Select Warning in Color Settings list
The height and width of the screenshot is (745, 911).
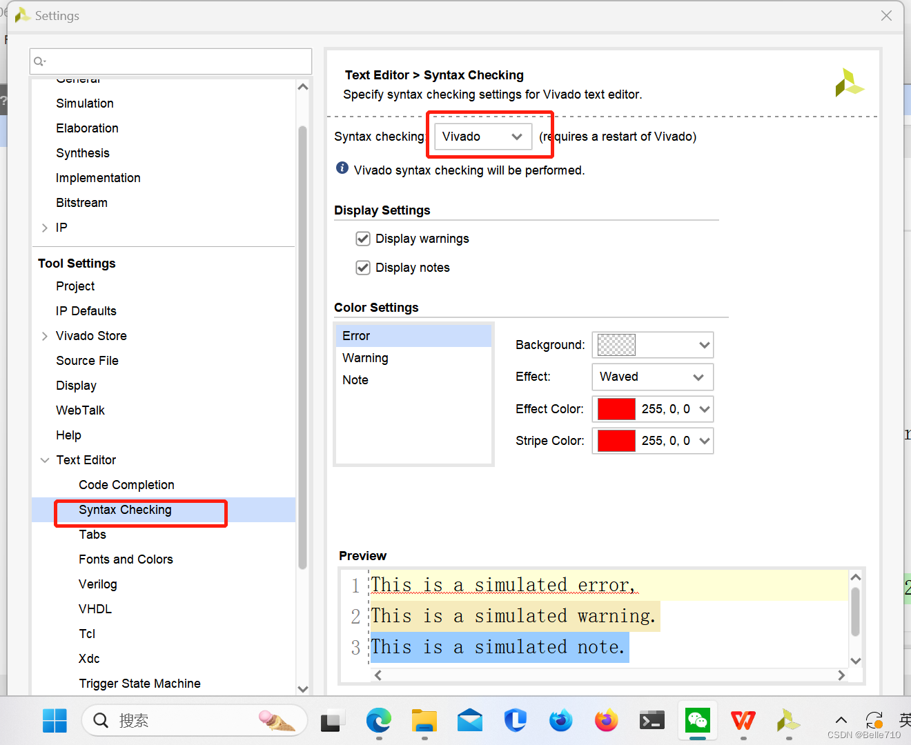(x=413, y=358)
